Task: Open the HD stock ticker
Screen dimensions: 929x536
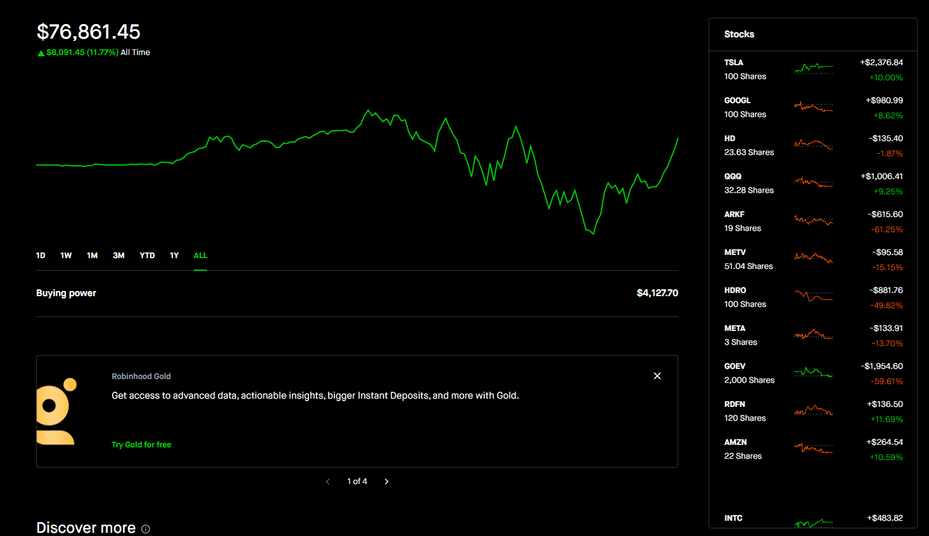Action: 730,139
